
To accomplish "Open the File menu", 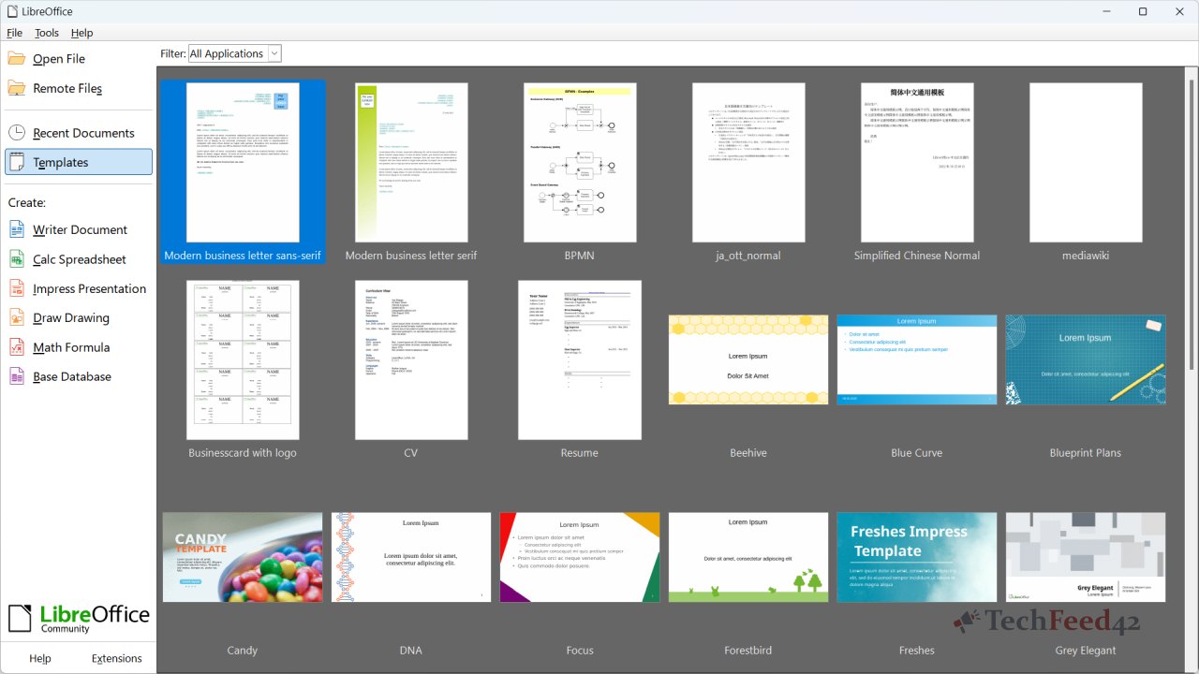I will tap(14, 33).
